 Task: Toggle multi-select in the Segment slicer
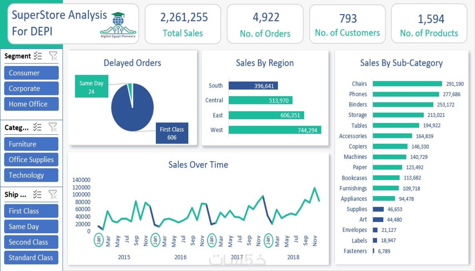tap(38, 56)
